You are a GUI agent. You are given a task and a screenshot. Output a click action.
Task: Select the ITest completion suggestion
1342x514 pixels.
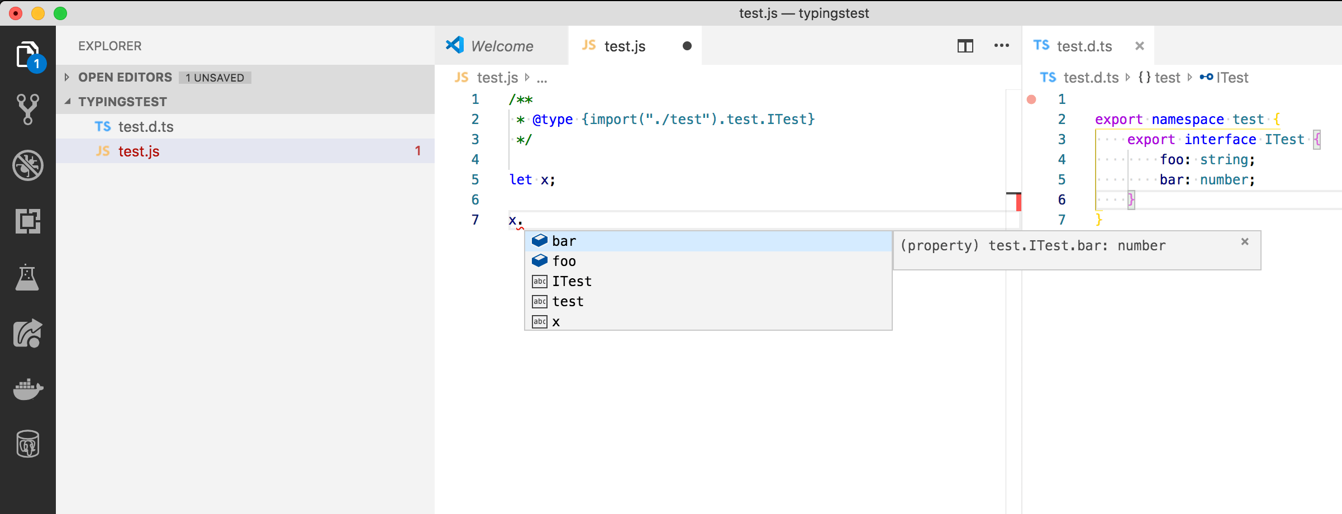(708, 281)
